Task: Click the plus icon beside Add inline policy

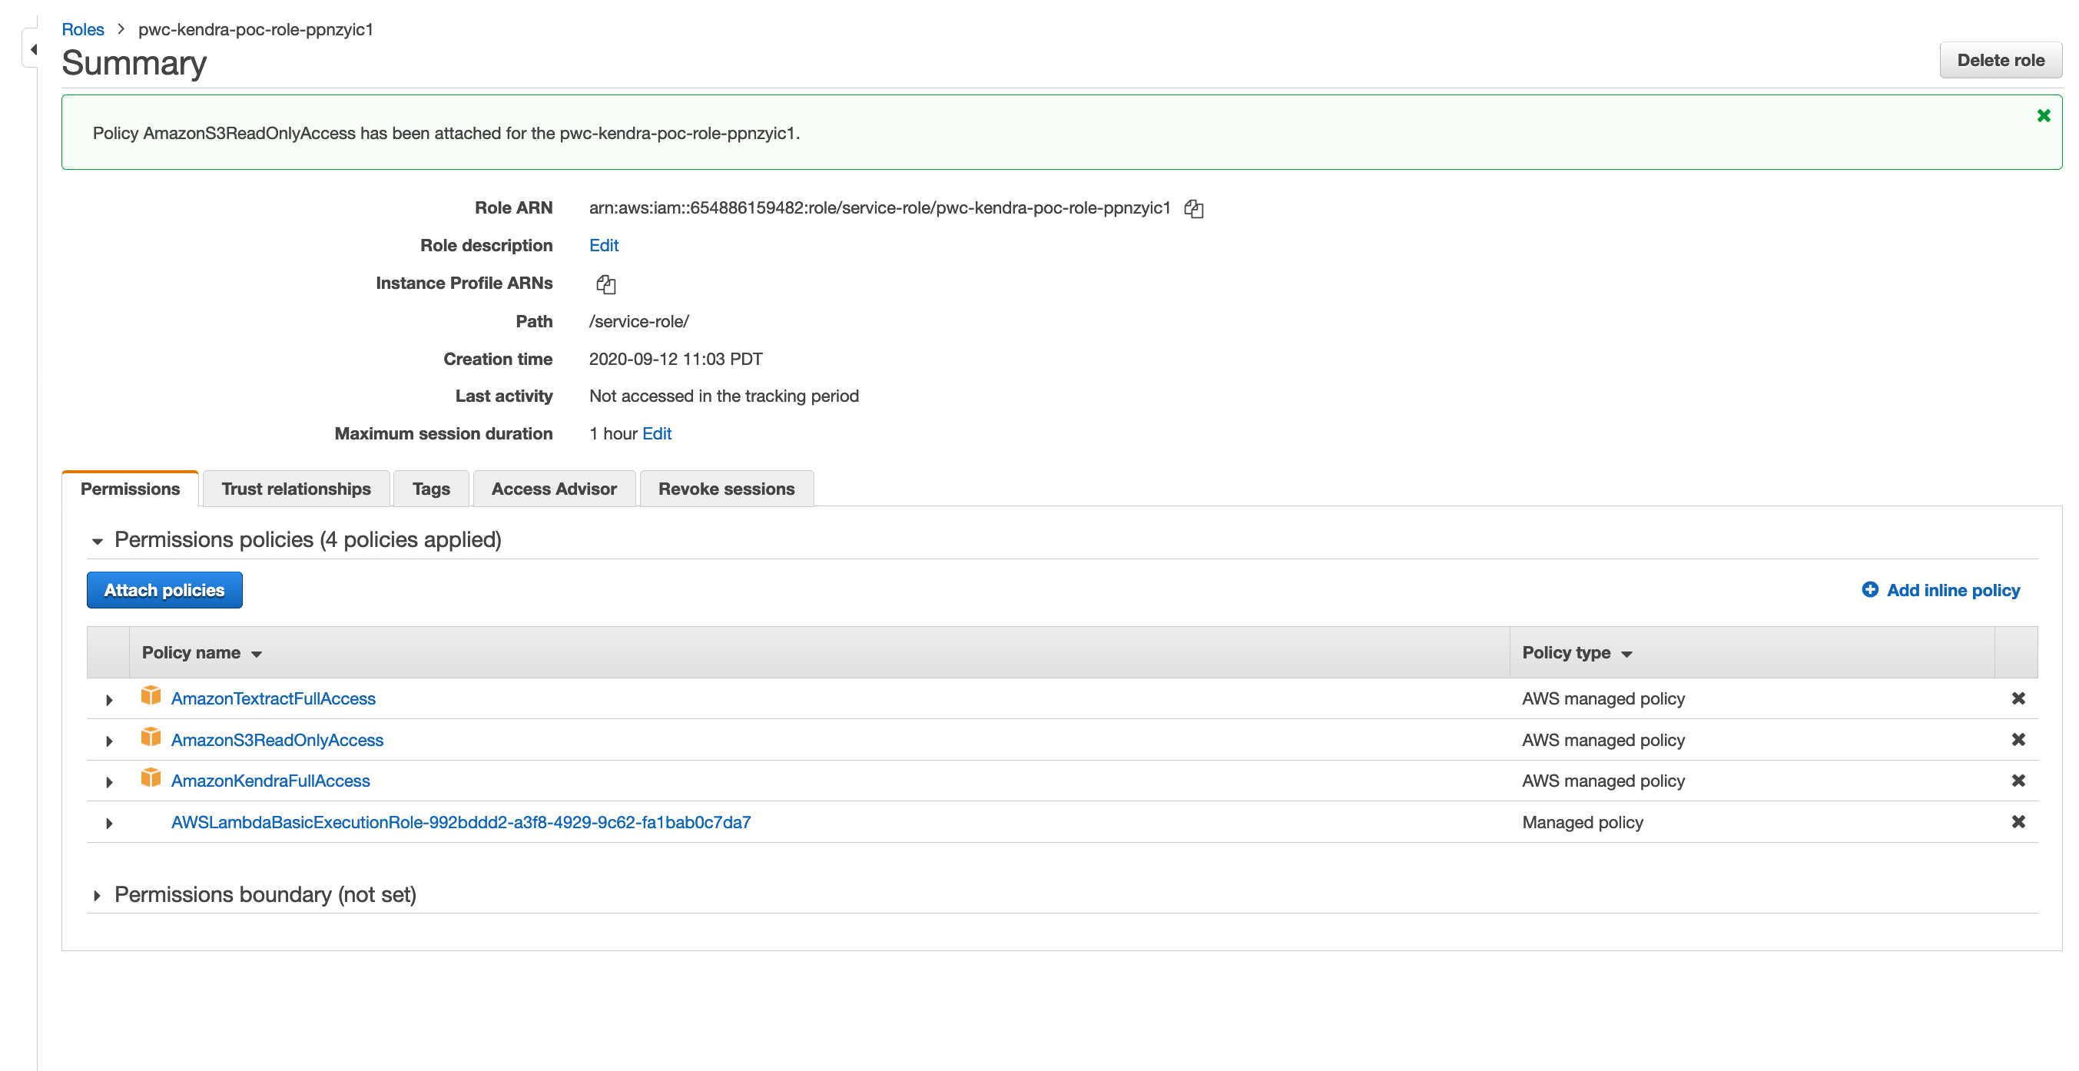Action: point(1869,590)
